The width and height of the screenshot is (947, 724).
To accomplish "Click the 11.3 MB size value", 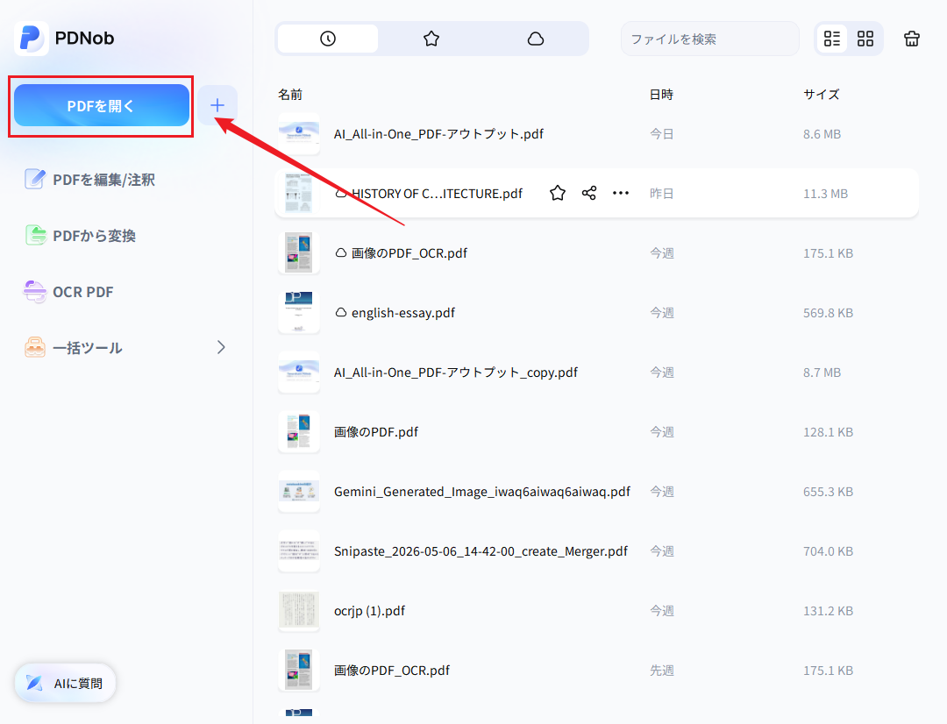I will coord(826,194).
